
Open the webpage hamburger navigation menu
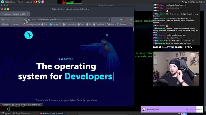[107, 35]
